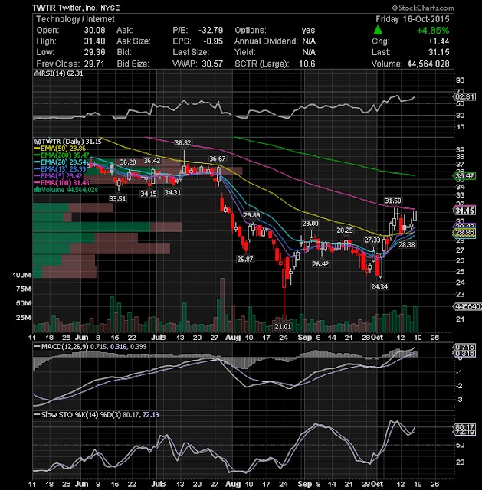The image size is (482, 490).
Task: Click the 28.38 price annotation
Action: coord(407,245)
